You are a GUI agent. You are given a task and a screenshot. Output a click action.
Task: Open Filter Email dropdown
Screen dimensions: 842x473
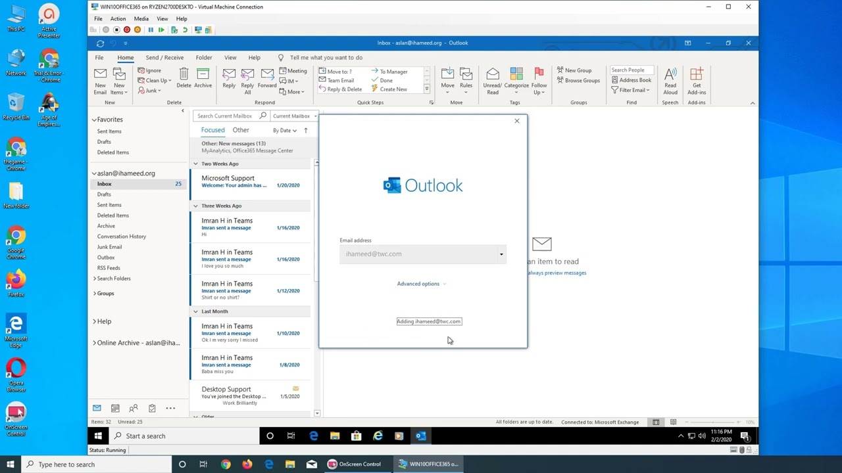click(630, 90)
